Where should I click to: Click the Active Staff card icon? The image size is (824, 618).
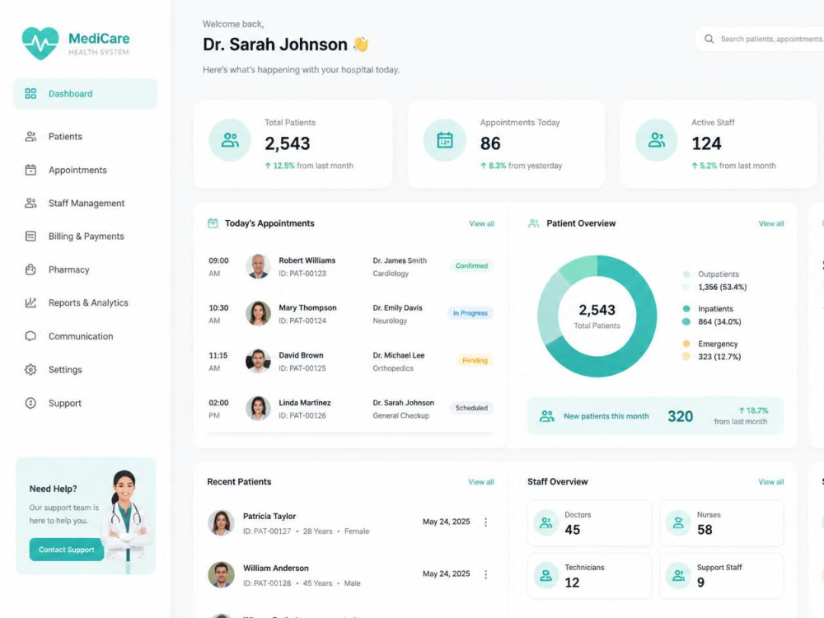(657, 140)
